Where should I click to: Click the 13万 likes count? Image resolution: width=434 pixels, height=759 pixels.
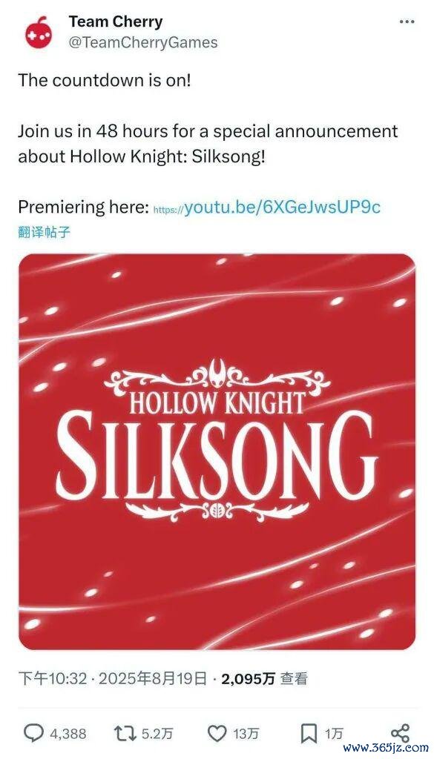pyautogui.click(x=246, y=734)
